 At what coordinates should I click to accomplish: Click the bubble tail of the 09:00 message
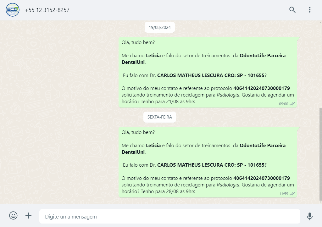click(298, 39)
